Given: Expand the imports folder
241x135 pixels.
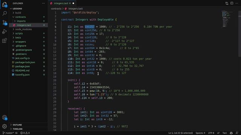Looking at the screenshot, I should 21,21.
